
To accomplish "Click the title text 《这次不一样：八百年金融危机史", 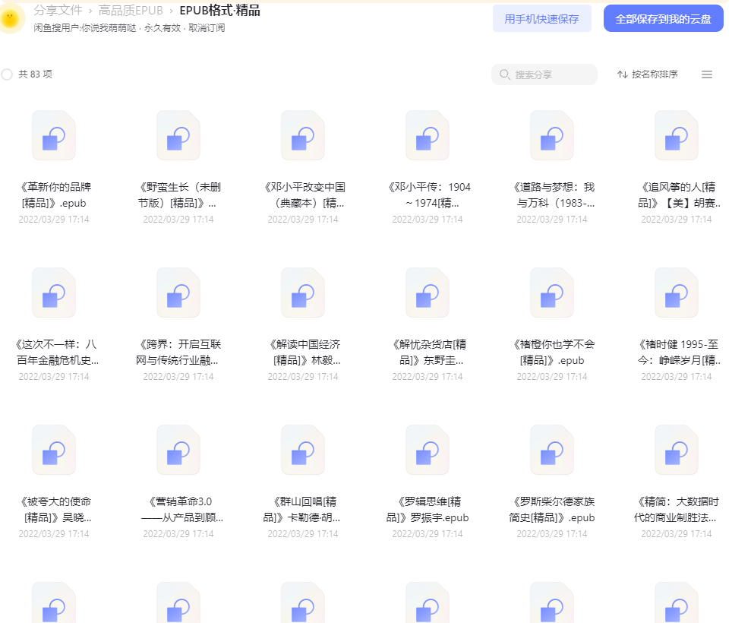I will (x=55, y=353).
